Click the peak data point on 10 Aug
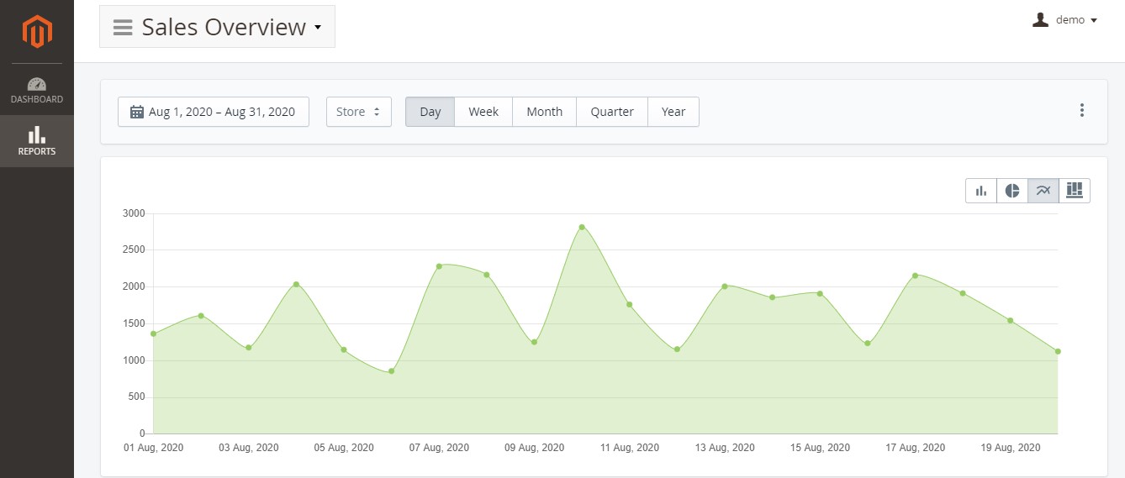The image size is (1125, 478). point(582,227)
